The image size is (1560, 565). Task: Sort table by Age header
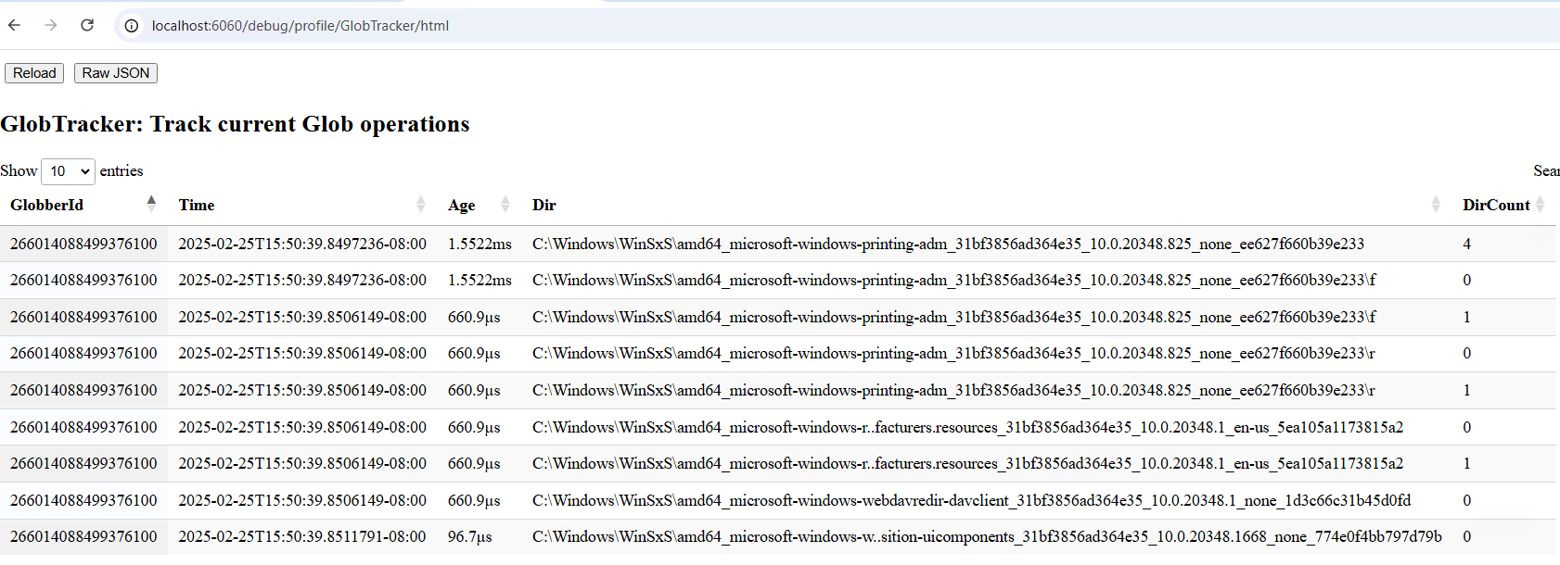[x=461, y=206]
